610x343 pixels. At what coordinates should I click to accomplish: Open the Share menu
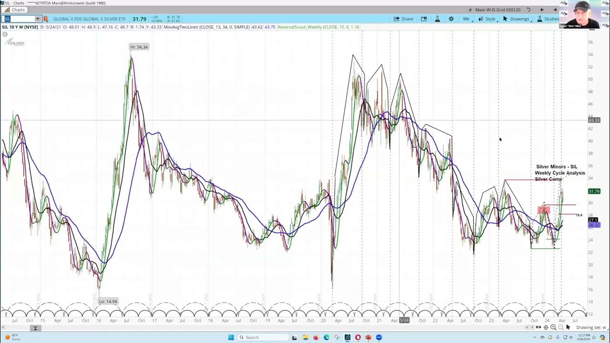pyautogui.click(x=403, y=19)
